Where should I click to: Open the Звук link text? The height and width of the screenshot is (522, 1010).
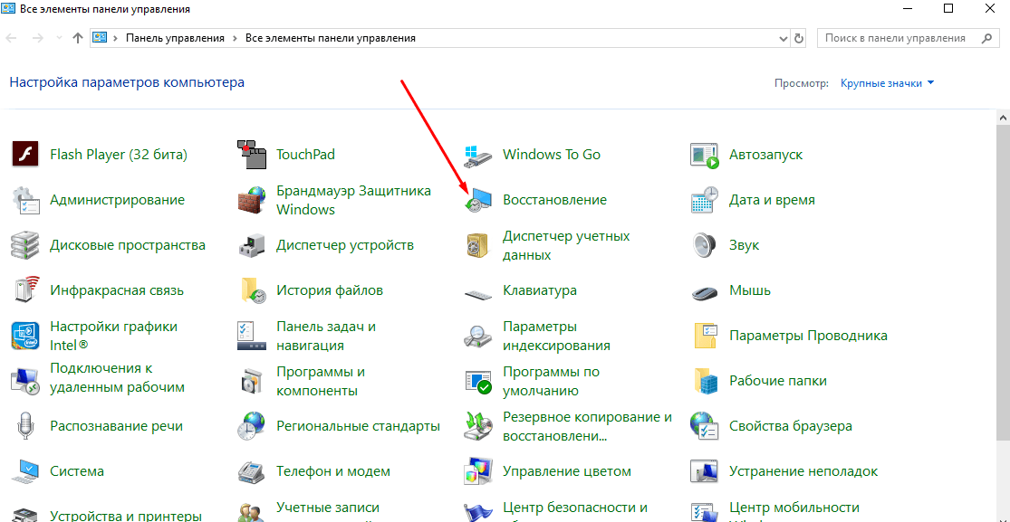click(744, 245)
